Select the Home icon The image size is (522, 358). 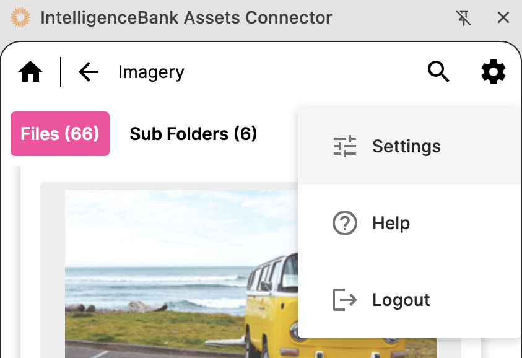pos(30,72)
